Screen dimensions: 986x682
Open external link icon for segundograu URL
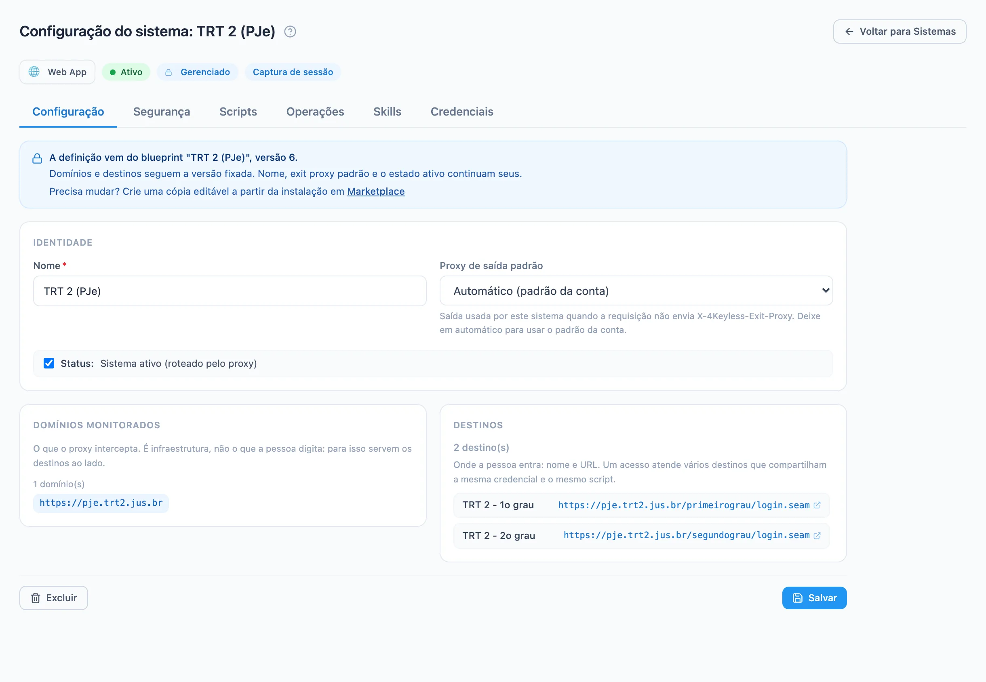[817, 535]
